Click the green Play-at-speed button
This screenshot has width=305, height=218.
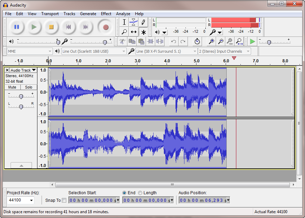point(252,41)
